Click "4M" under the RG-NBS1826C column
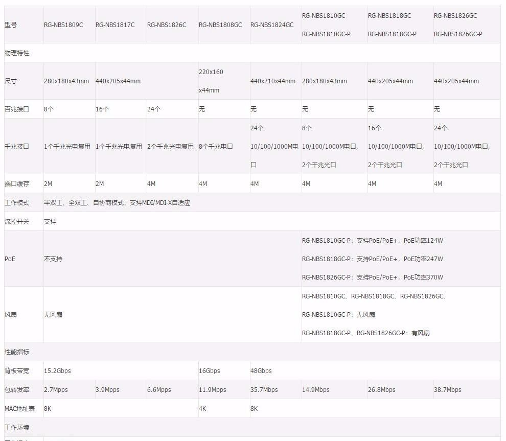The image size is (506, 441). tap(151, 184)
